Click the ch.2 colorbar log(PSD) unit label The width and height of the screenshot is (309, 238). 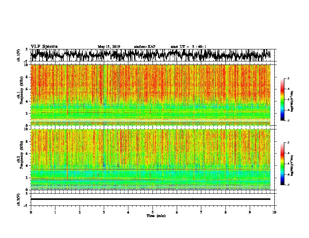coord(292,165)
